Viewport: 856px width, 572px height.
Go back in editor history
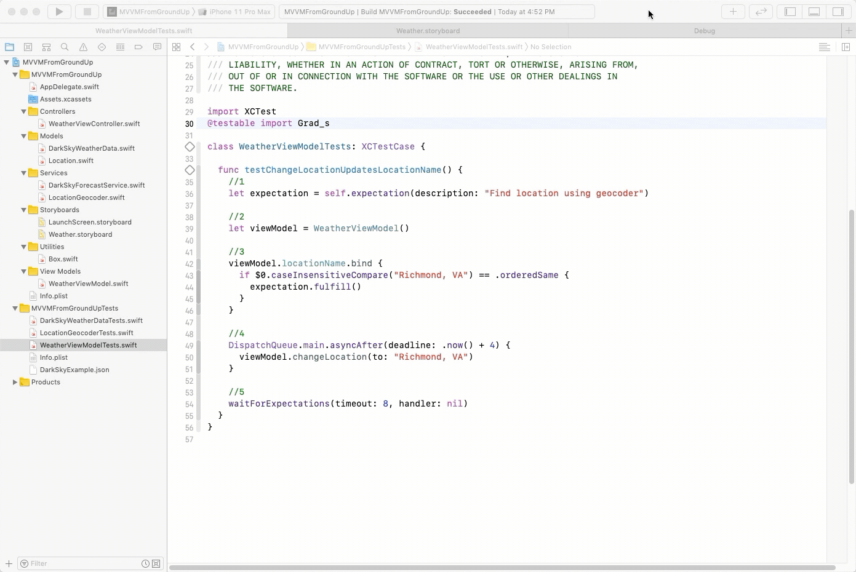(193, 47)
